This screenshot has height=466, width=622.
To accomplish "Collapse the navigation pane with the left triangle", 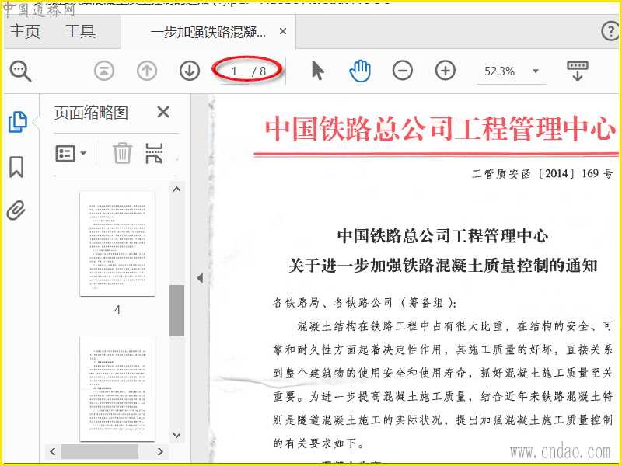I will tap(200, 278).
